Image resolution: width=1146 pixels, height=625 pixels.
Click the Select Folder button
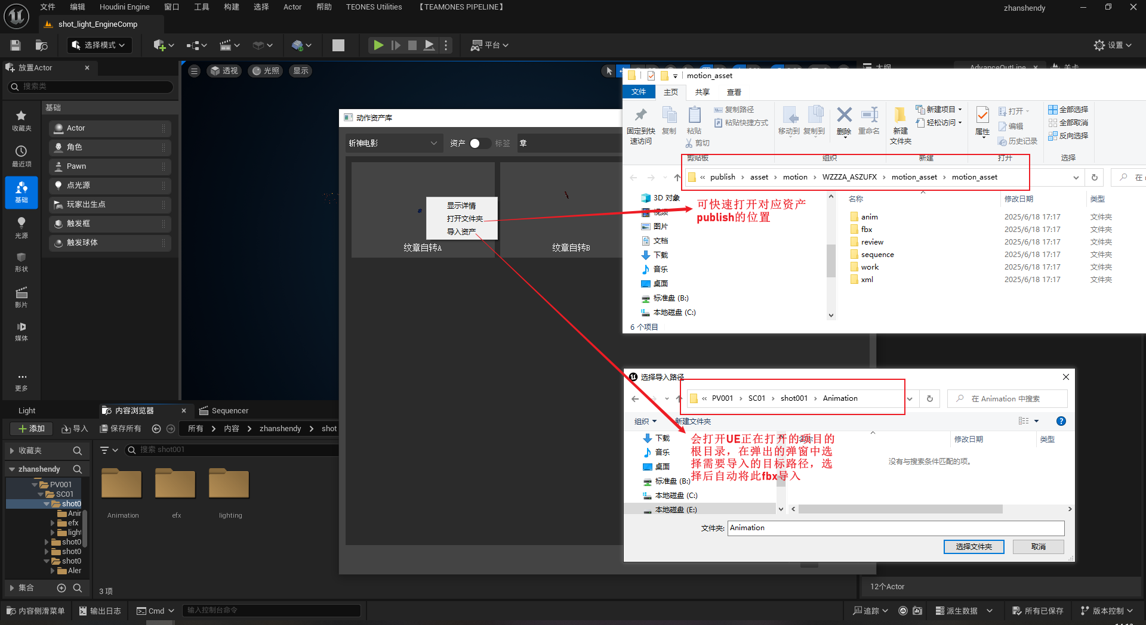click(974, 547)
